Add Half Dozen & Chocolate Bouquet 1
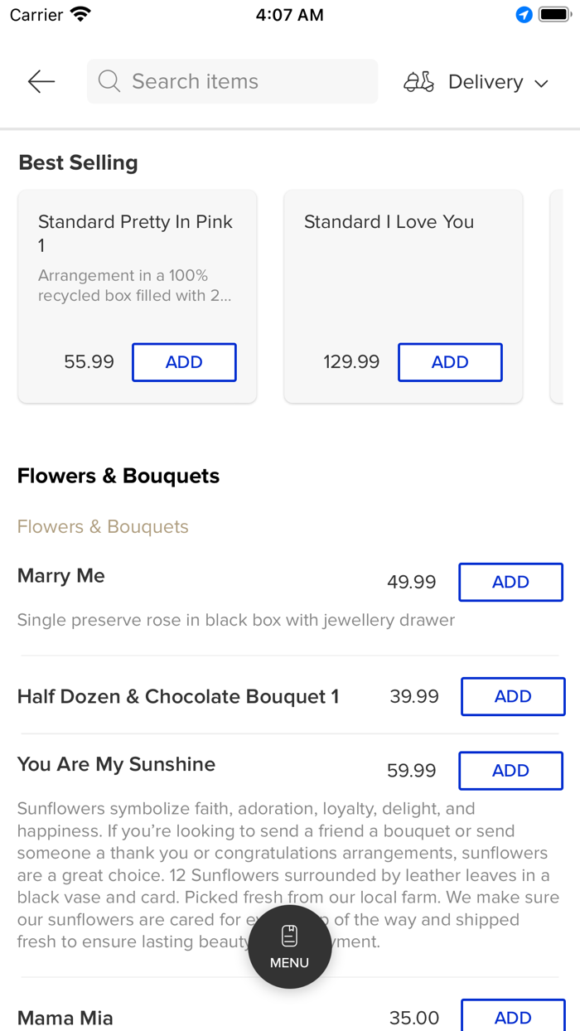This screenshot has height=1031, width=580. coord(513,696)
